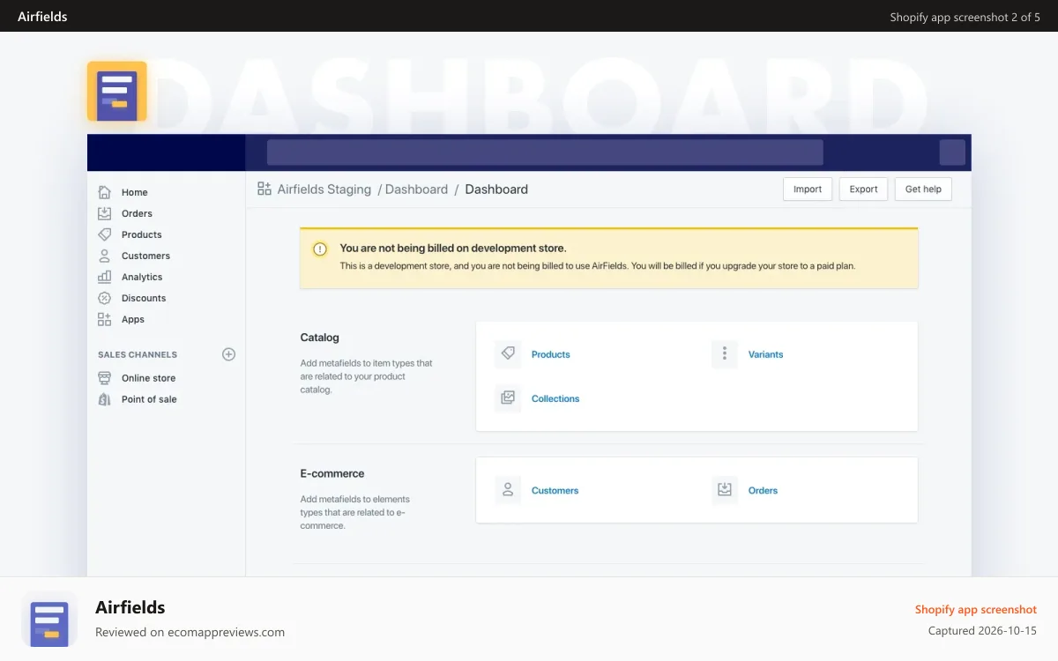This screenshot has height=661, width=1058.
Task: Click the search bar in top navigation
Action: (x=545, y=152)
